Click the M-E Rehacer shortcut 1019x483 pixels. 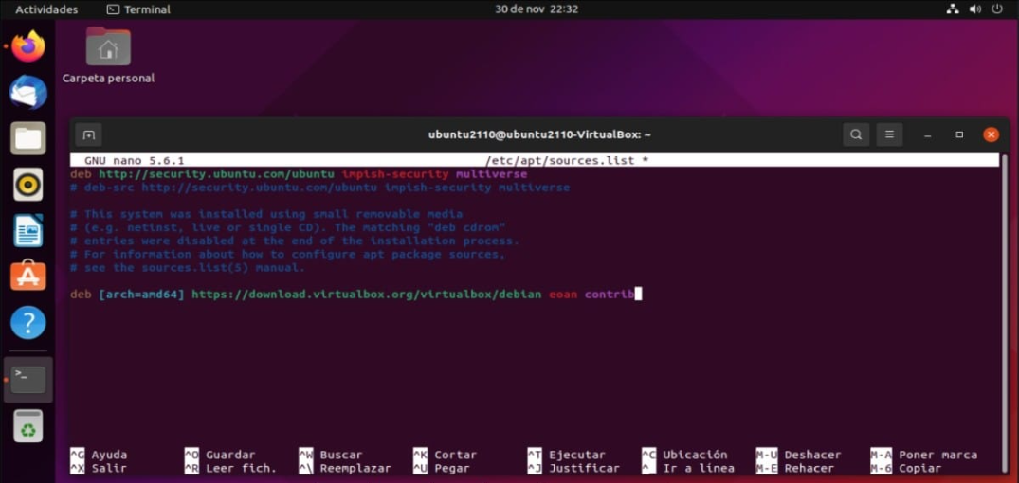click(x=795, y=468)
